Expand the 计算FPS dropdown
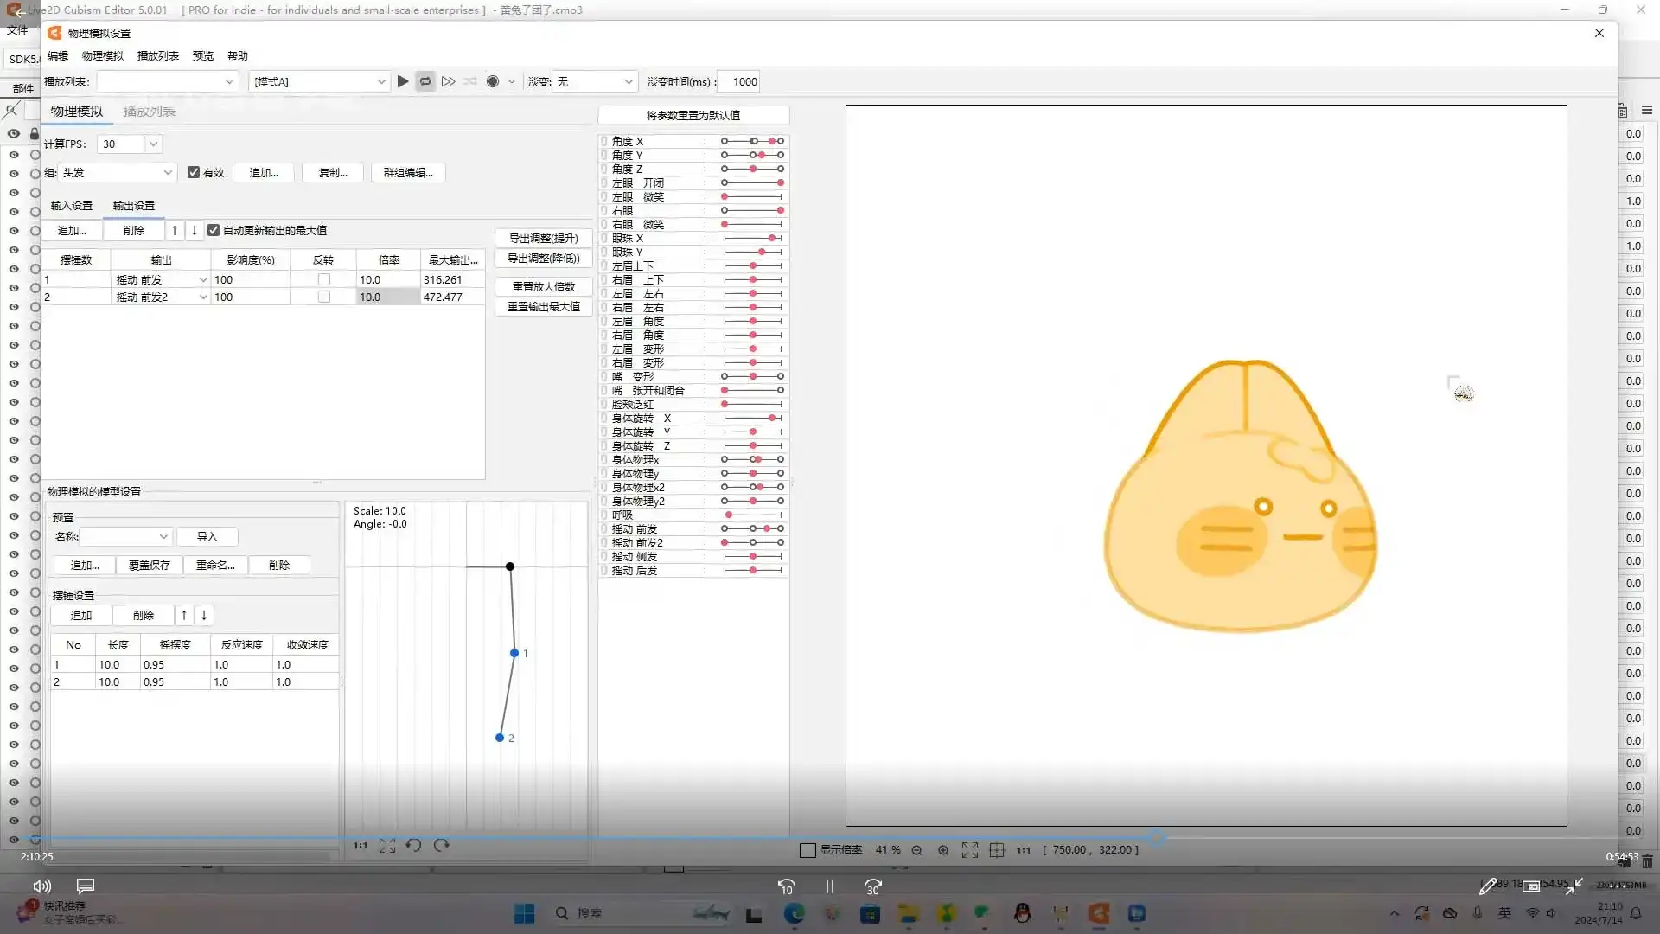This screenshot has height=934, width=1660. pyautogui.click(x=153, y=144)
